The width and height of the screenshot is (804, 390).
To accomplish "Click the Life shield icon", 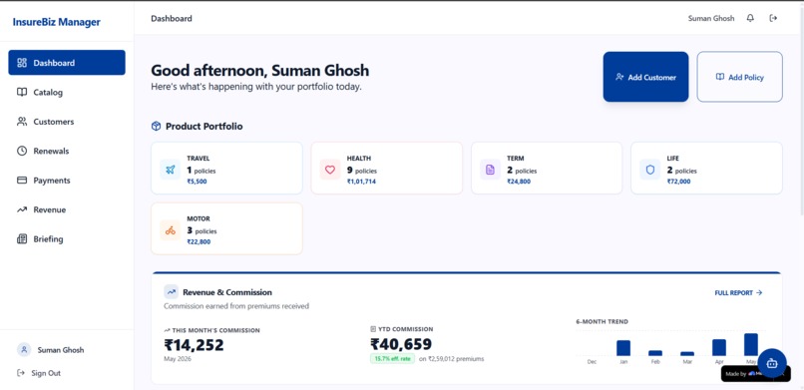I will (650, 170).
